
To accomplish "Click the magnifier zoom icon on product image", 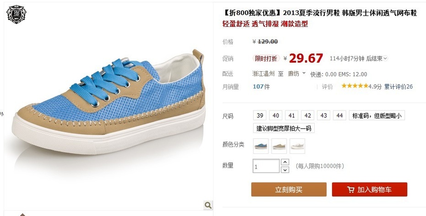I will click(x=208, y=205).
